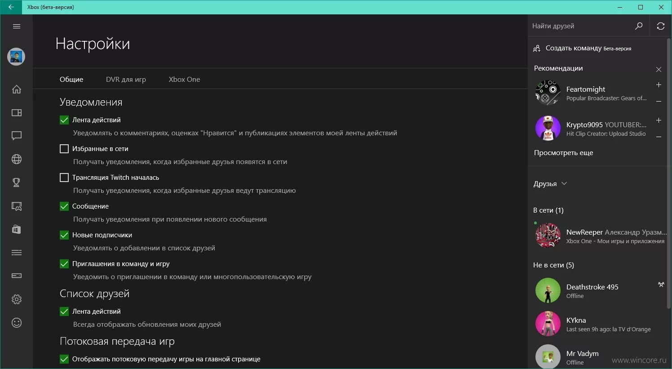Start a friend search with the magnifier icon

tap(639, 26)
